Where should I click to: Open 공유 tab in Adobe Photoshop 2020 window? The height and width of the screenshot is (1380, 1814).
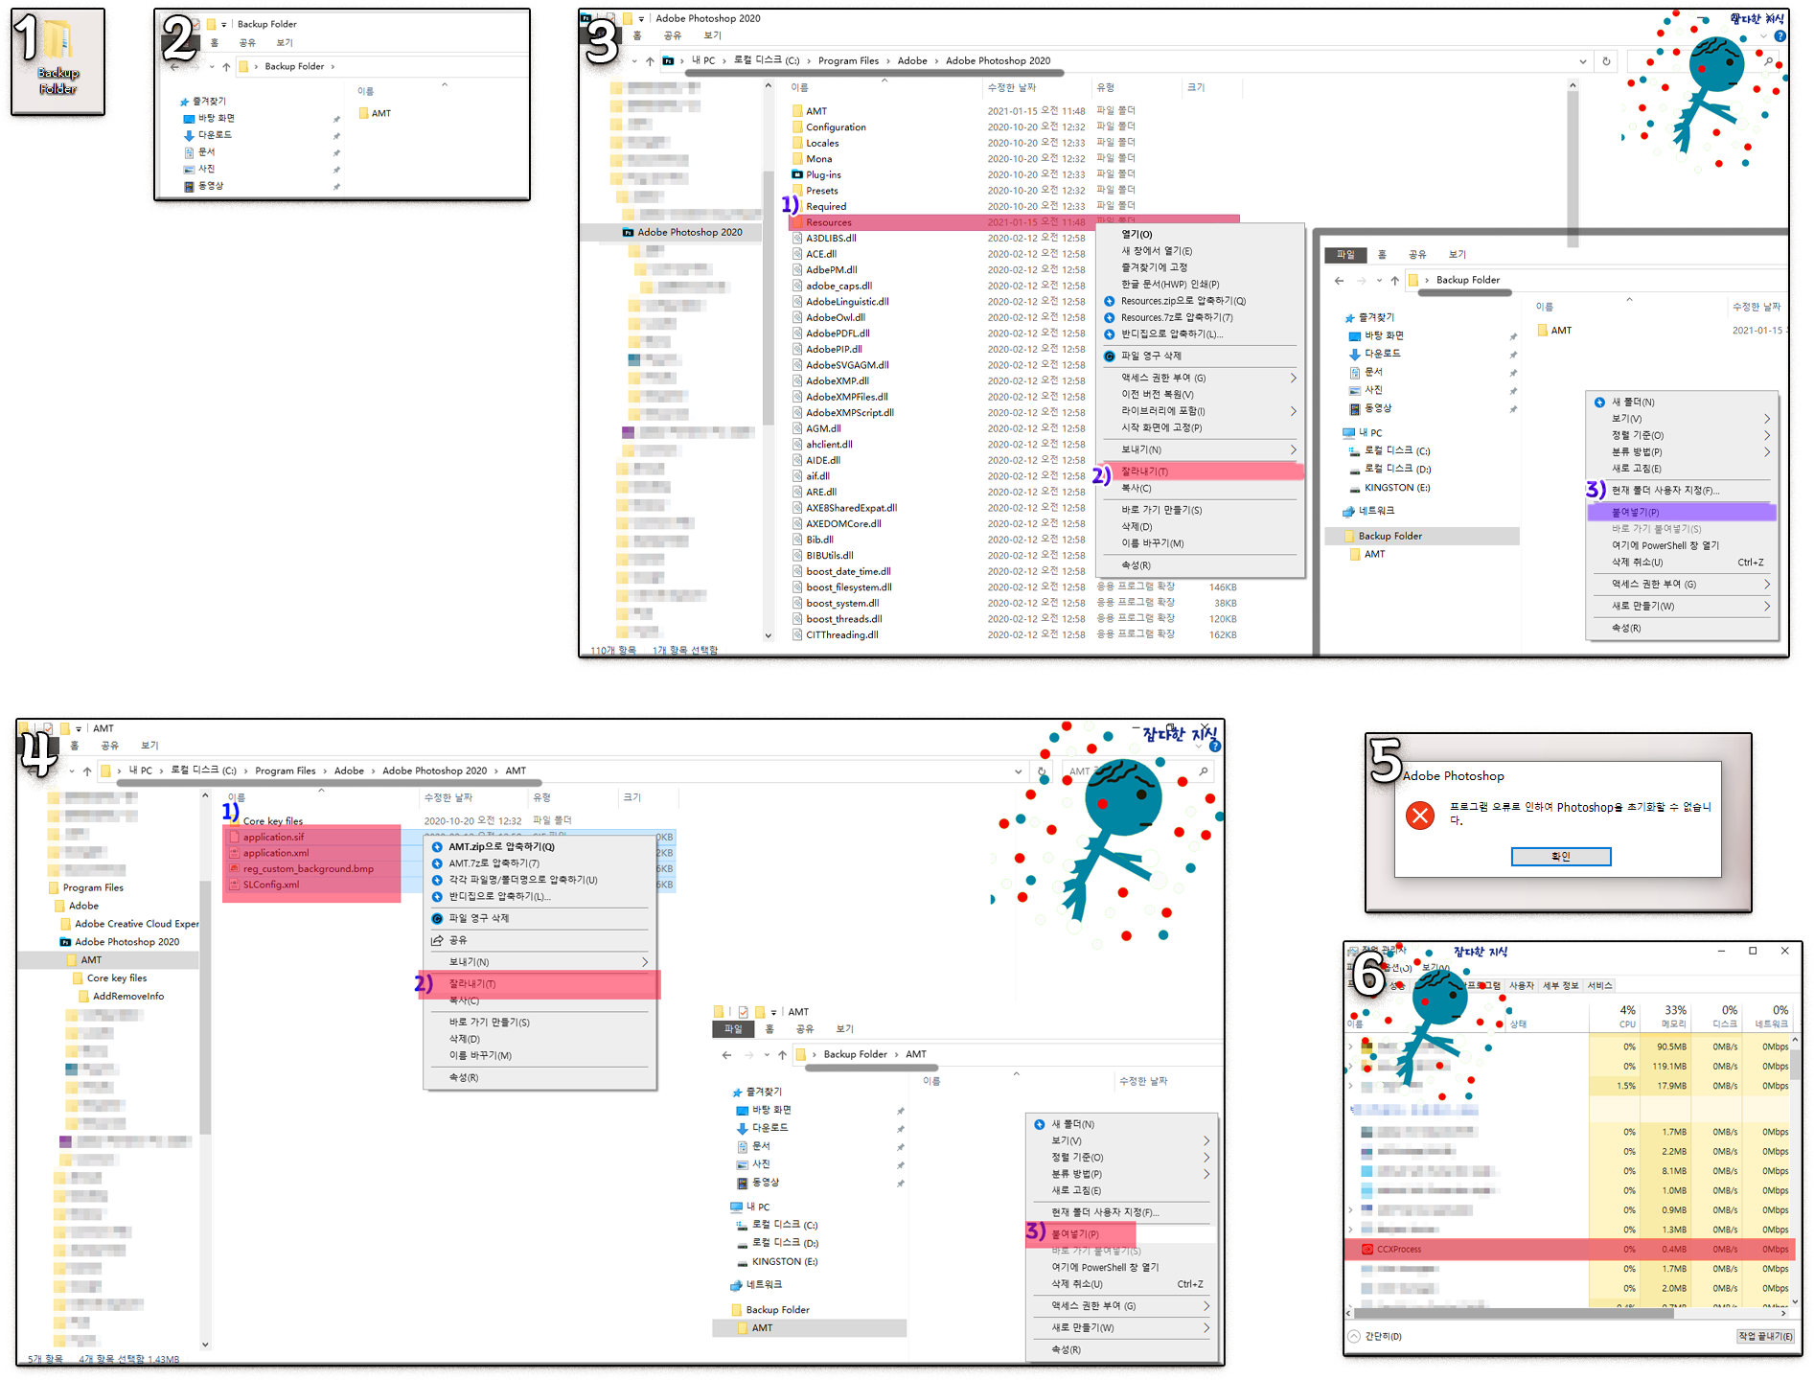(673, 36)
